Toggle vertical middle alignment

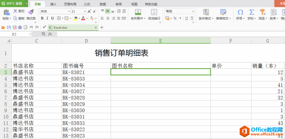pyautogui.click(x=108, y=11)
